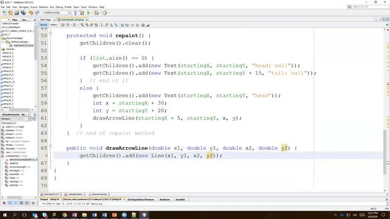Switch editor to History view
390x219 pixels.
[x=54, y=25]
